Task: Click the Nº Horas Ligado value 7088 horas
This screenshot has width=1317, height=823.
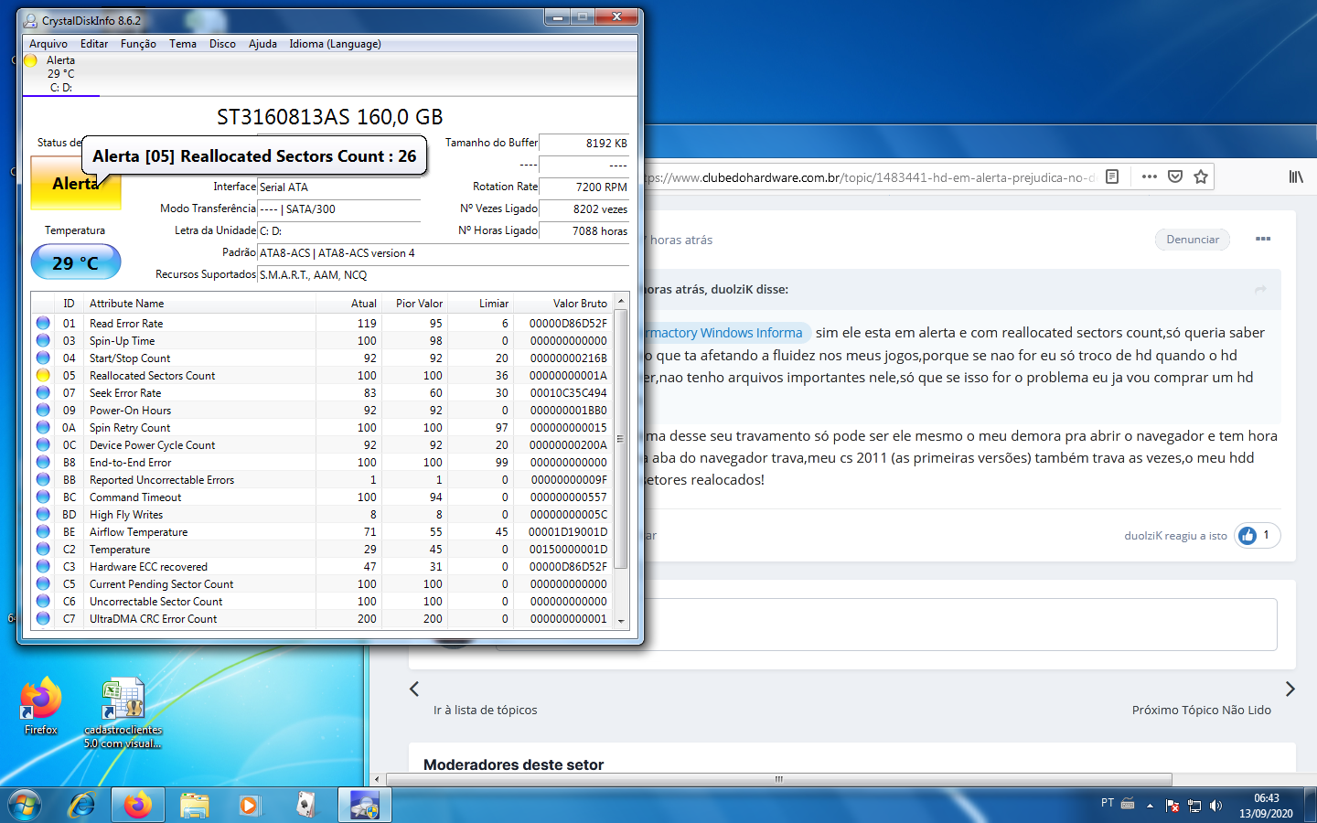Action: point(584,230)
